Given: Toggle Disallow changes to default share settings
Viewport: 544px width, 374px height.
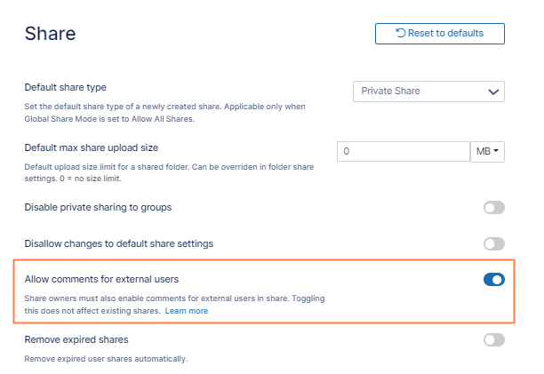Looking at the screenshot, I should click(493, 243).
